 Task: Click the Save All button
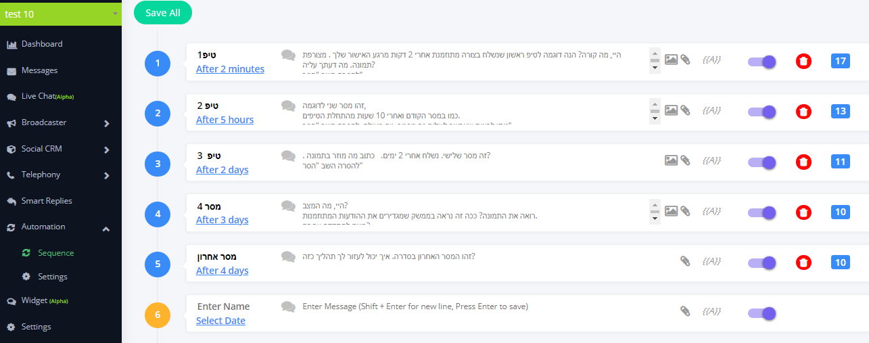[x=162, y=13]
